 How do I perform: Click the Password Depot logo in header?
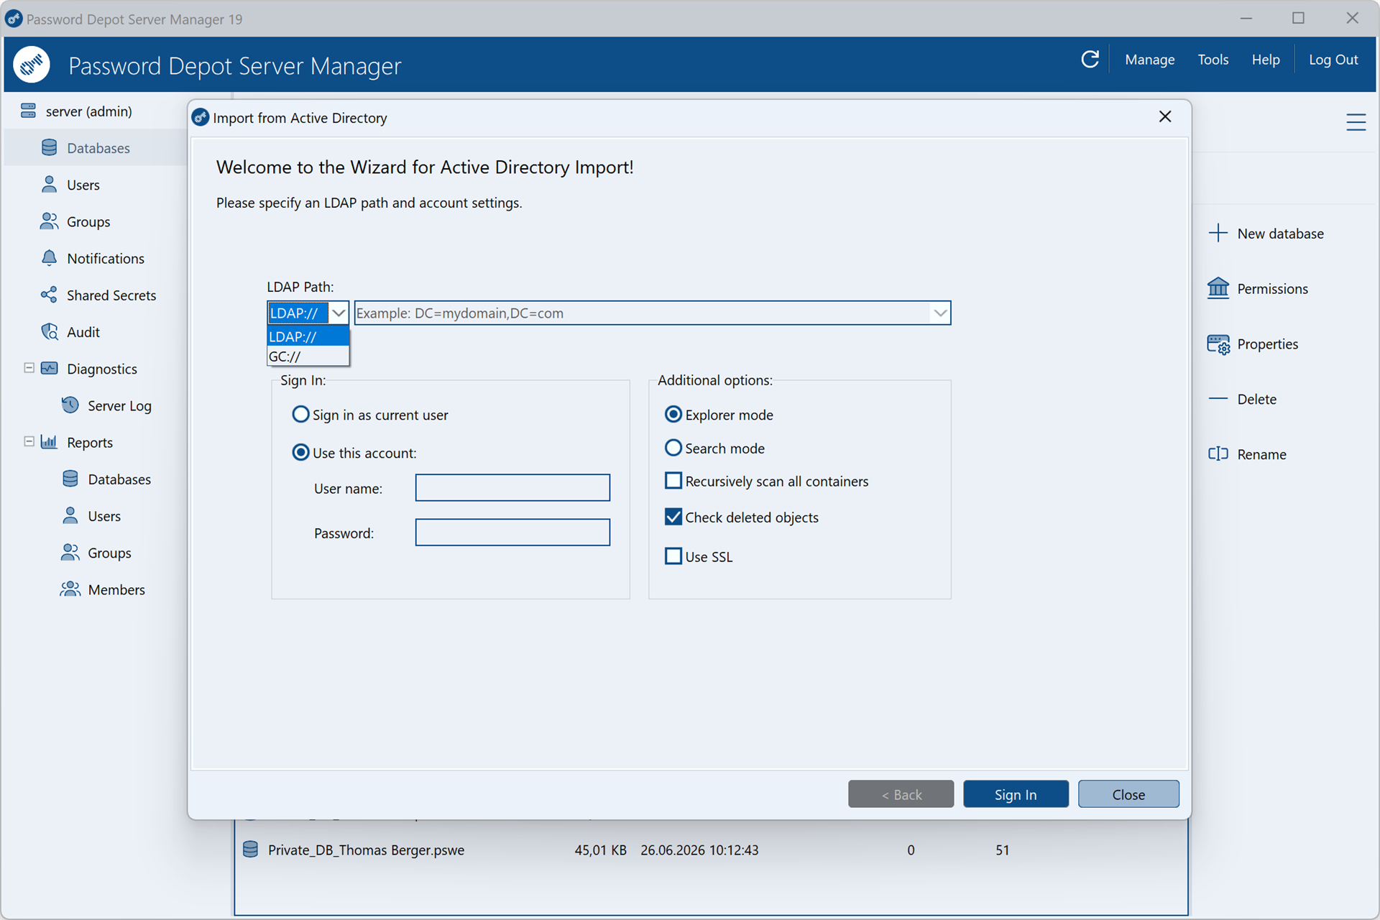(x=32, y=65)
